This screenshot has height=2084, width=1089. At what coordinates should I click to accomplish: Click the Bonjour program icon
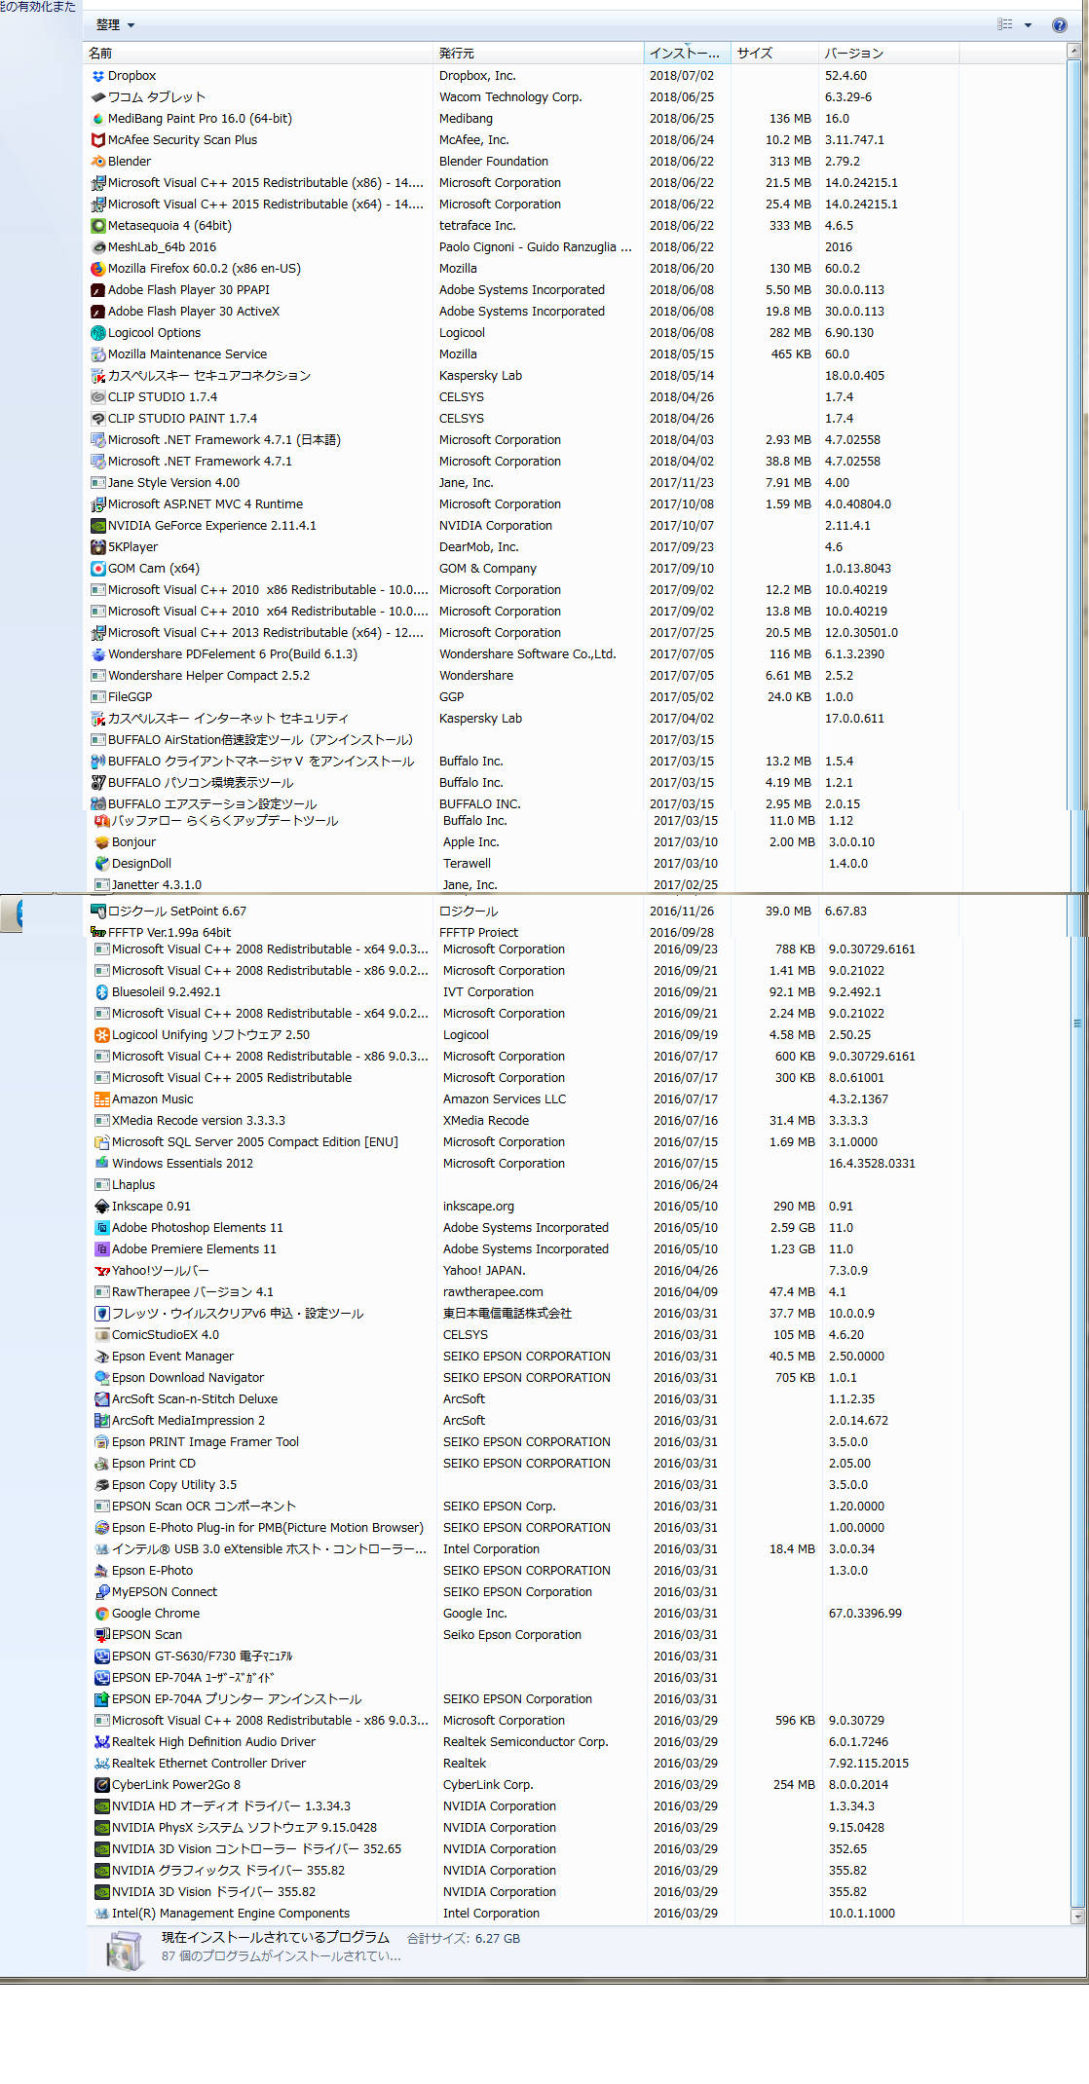(x=101, y=842)
